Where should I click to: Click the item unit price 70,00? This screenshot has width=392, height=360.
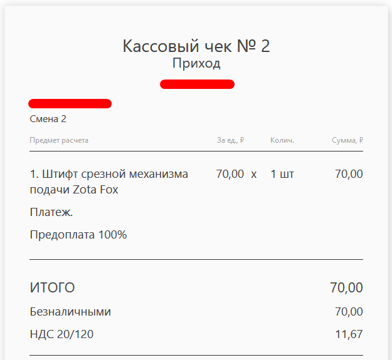point(230,174)
